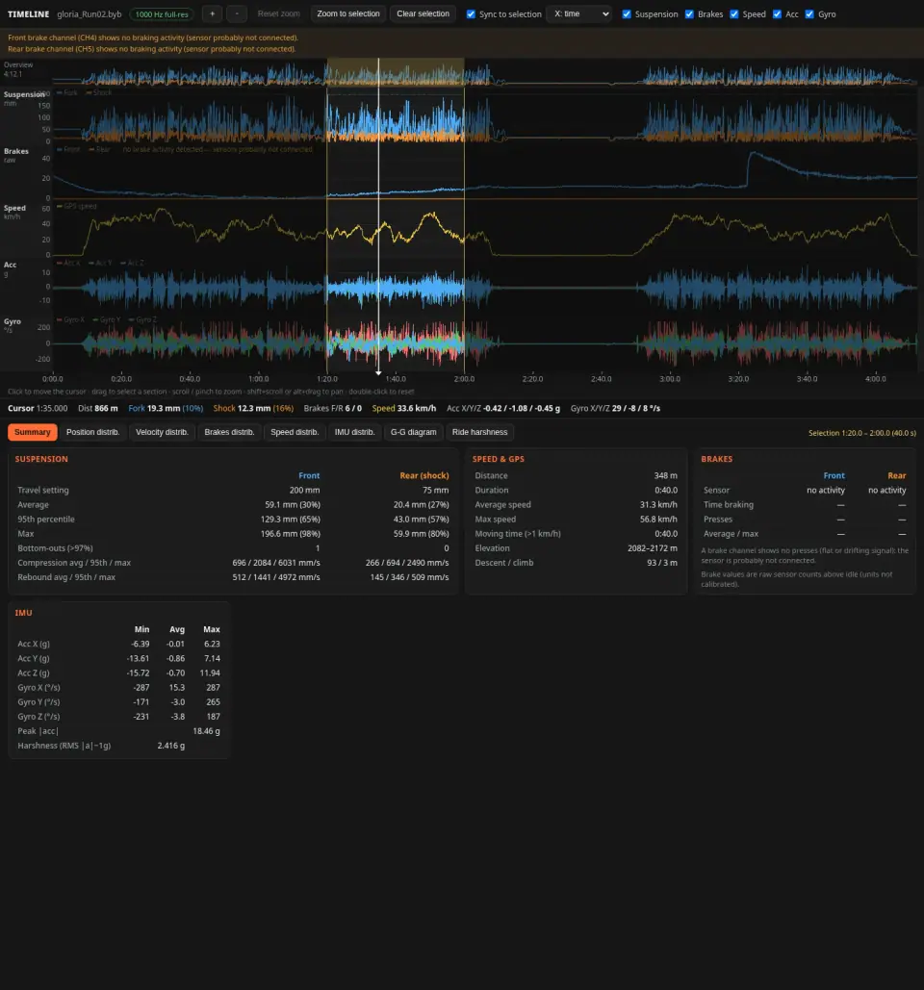Uncheck the Gyro channel checkbox
Image resolution: width=924 pixels, height=990 pixels.
(809, 13)
